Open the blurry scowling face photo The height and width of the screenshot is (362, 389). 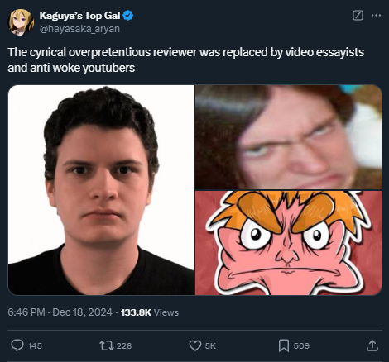(289, 137)
